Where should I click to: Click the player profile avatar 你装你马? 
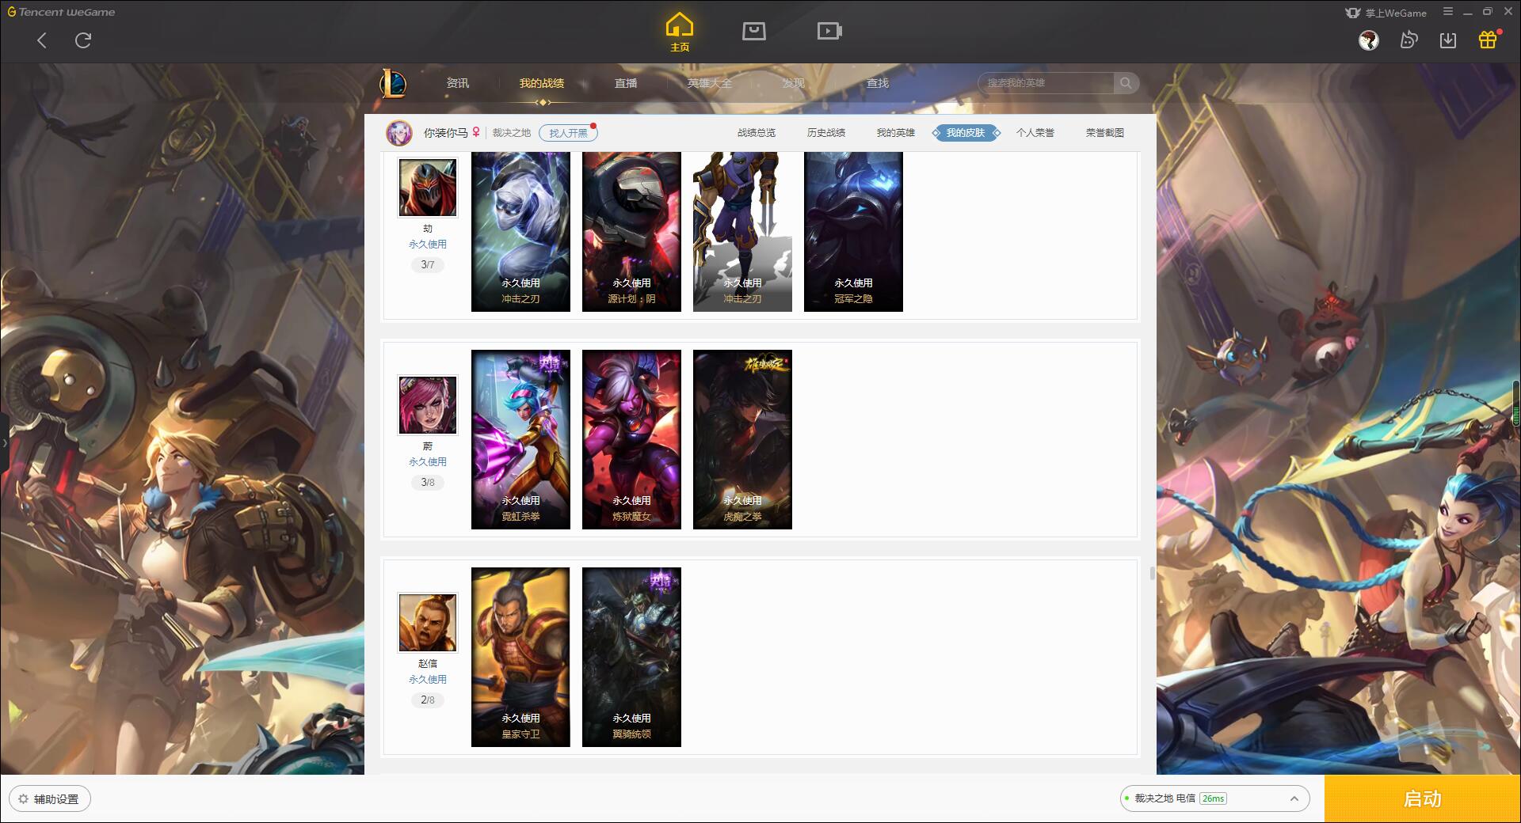(399, 133)
